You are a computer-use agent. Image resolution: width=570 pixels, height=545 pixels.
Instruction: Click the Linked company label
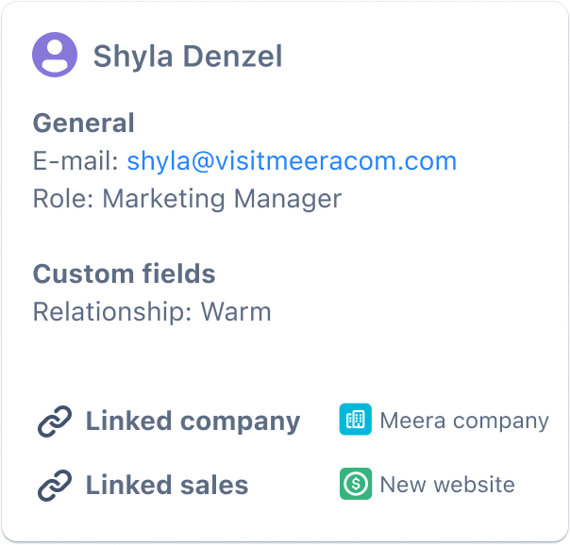point(193,421)
